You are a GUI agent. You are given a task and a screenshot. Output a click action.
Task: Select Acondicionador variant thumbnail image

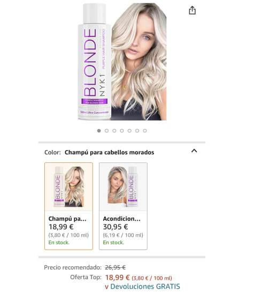(x=123, y=186)
